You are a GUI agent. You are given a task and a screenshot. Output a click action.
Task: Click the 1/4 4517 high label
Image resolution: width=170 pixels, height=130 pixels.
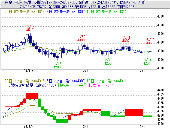31,28
